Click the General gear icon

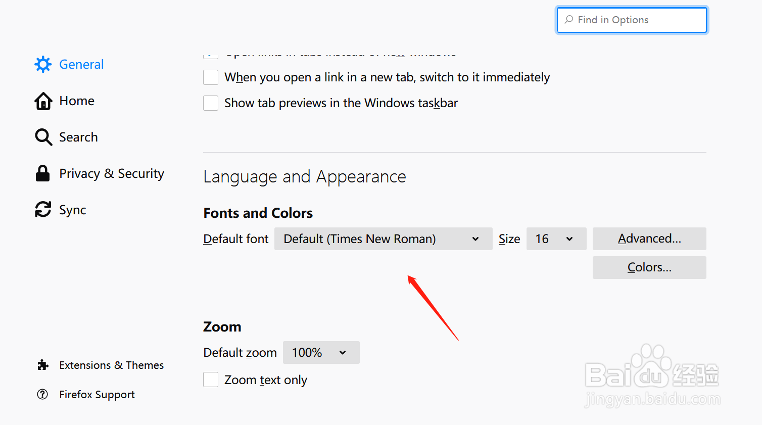pyautogui.click(x=43, y=64)
